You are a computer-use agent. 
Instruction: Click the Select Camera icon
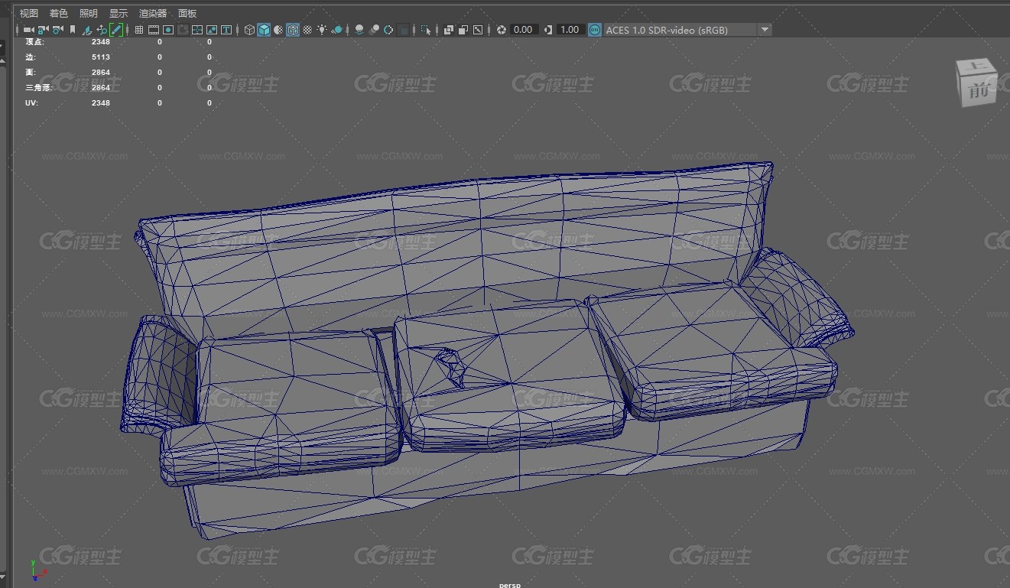pyautogui.click(x=28, y=30)
